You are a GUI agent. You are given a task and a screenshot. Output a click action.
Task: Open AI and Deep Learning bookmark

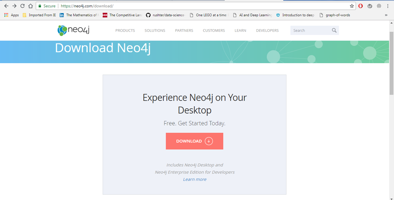[253, 15]
